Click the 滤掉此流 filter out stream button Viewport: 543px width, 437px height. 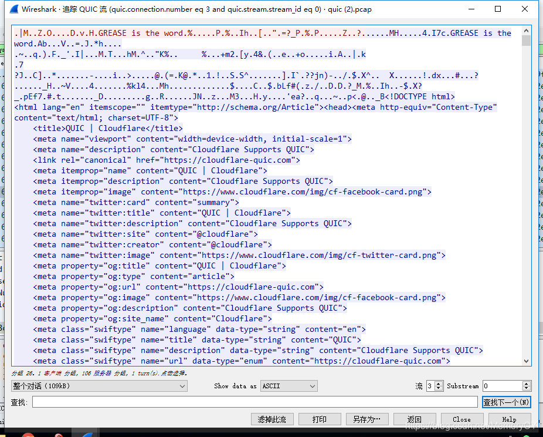pos(272,419)
